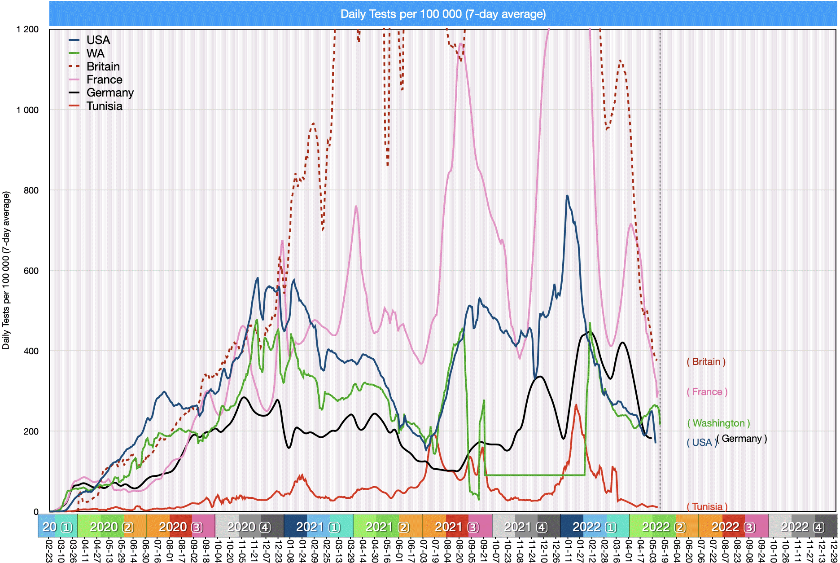
Task: Select the 2020 quarter 2 timeline segment
Action: click(112, 527)
